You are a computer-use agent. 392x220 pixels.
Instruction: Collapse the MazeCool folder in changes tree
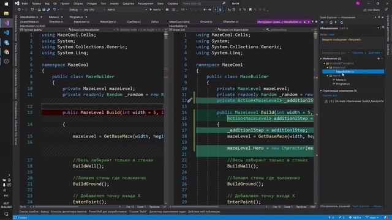pos(328,68)
